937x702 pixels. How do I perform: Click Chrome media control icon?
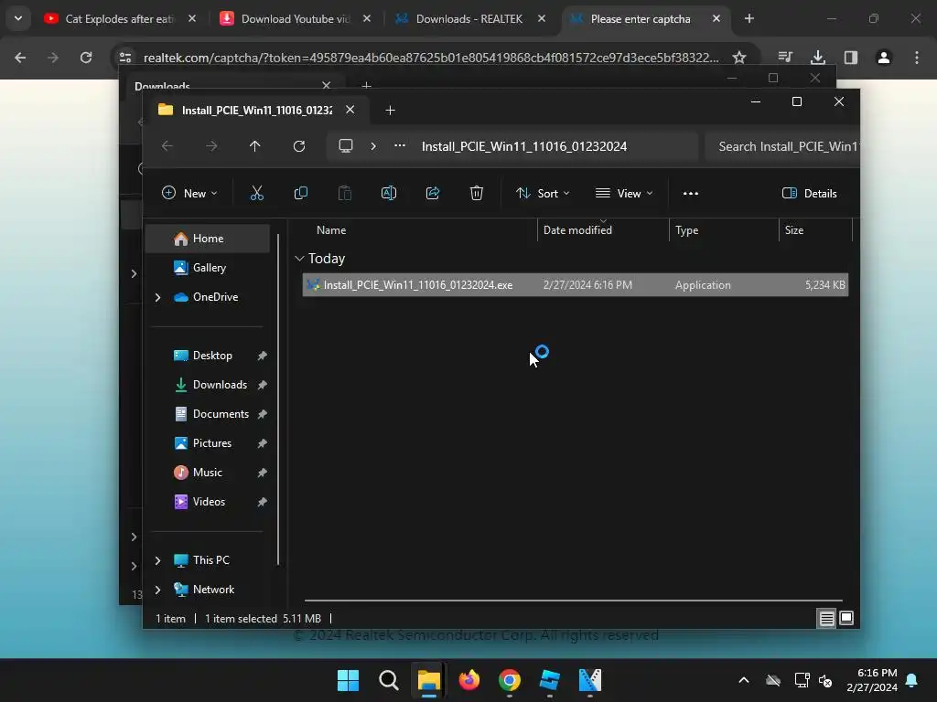785,58
